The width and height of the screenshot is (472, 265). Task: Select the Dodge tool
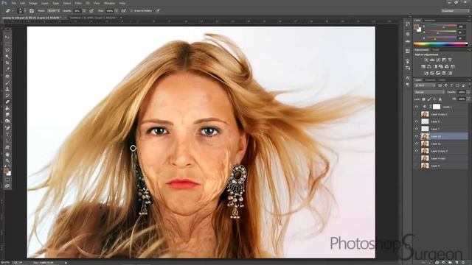click(x=7, y=121)
